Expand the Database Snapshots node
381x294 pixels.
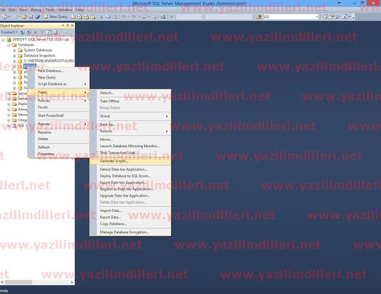[x=14, y=56]
